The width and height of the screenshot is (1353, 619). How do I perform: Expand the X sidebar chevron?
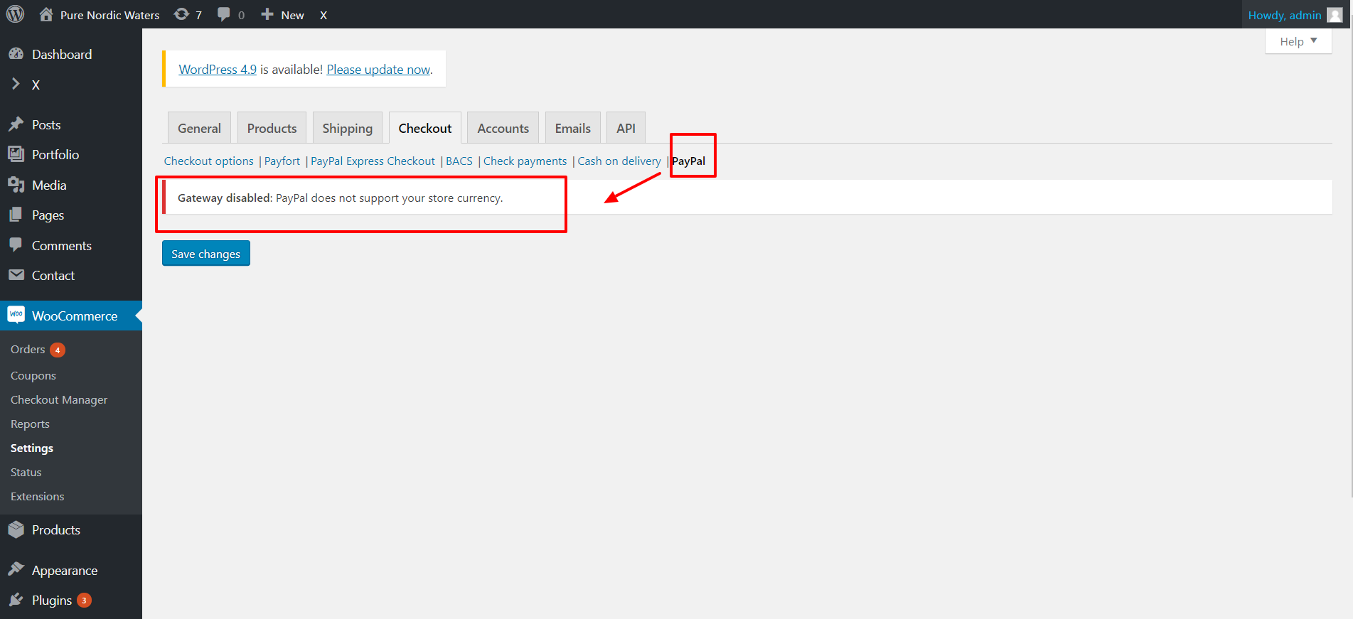pos(16,84)
